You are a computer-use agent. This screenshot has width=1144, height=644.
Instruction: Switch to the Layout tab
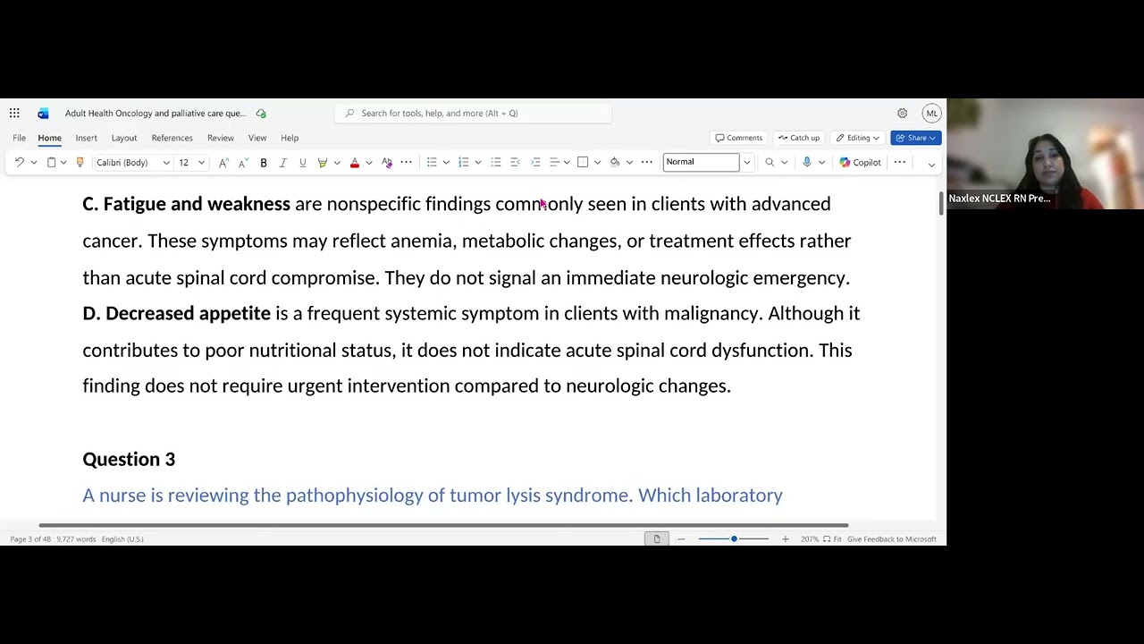124,139
